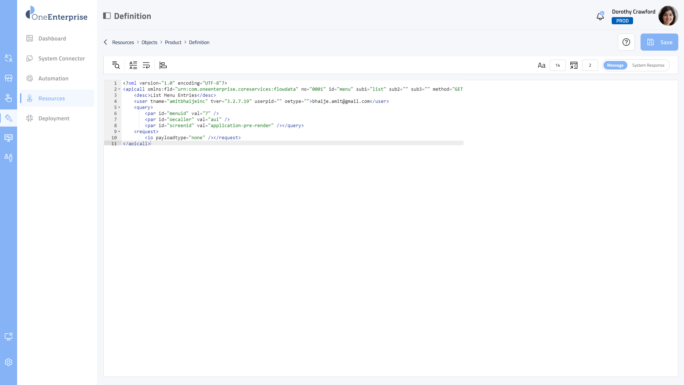
Task: Collapse the request block on line 9
Action: [x=119, y=132]
